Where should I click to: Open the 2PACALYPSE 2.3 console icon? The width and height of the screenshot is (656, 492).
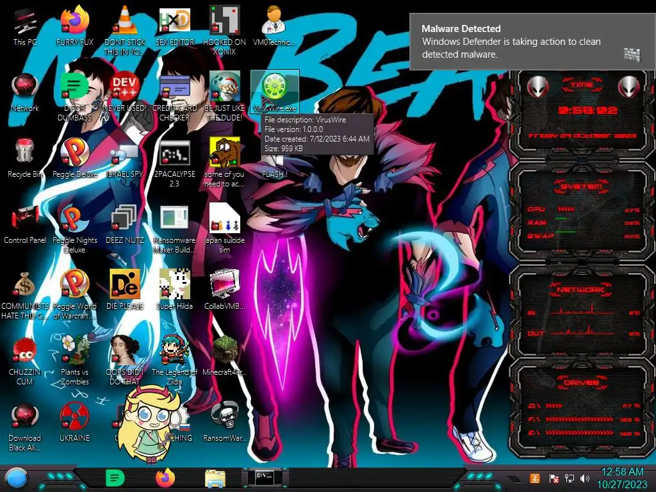click(175, 163)
